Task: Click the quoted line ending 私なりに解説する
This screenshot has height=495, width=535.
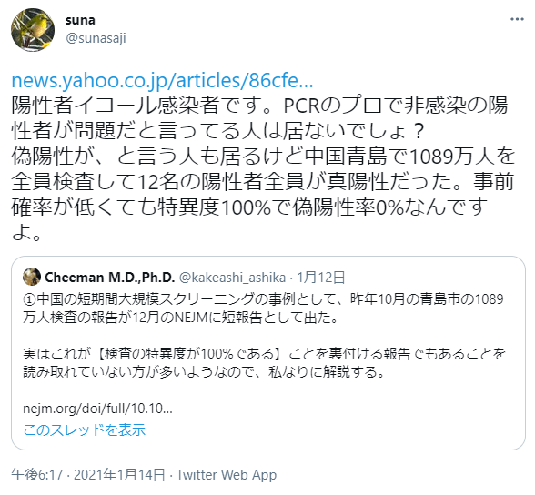Action: click(x=204, y=372)
